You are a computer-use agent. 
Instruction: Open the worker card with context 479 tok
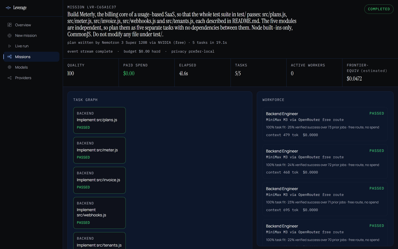pos(325,124)
